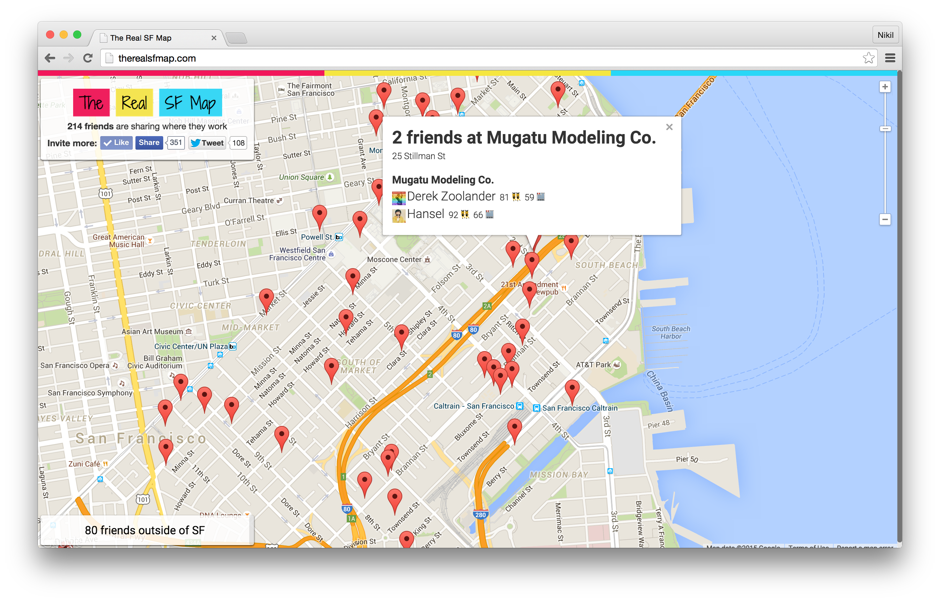Click the Zuni Café fork-and-knife icon
940x602 pixels.
106,464
